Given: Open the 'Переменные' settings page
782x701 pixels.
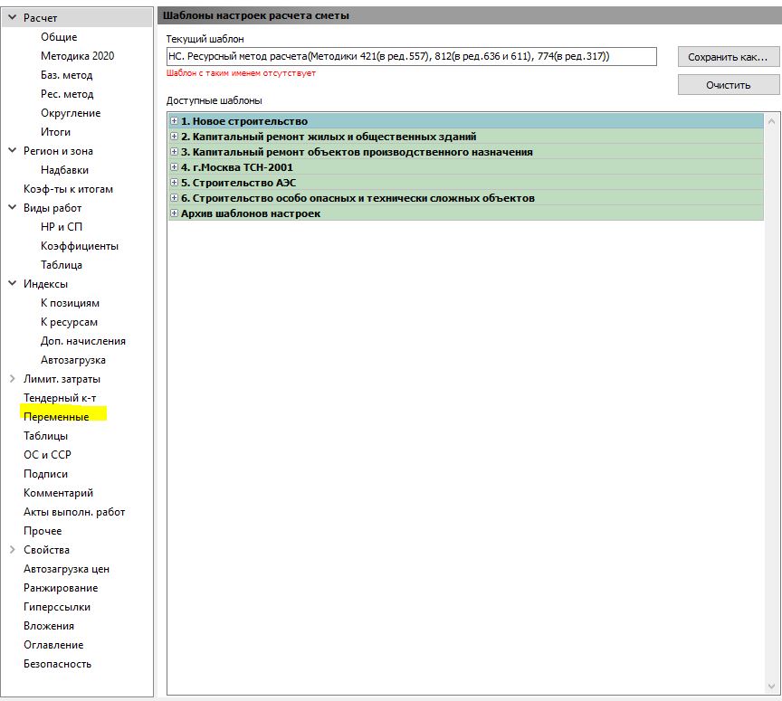Looking at the screenshot, I should point(56,417).
